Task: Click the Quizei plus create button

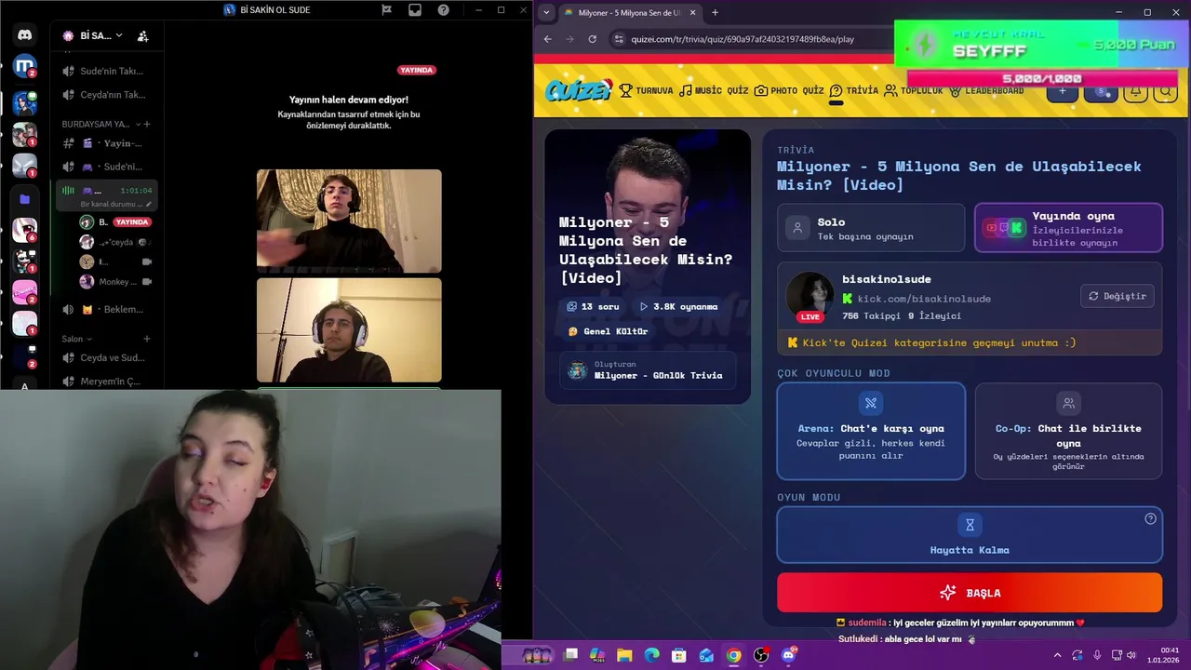Action: pyautogui.click(x=1063, y=91)
